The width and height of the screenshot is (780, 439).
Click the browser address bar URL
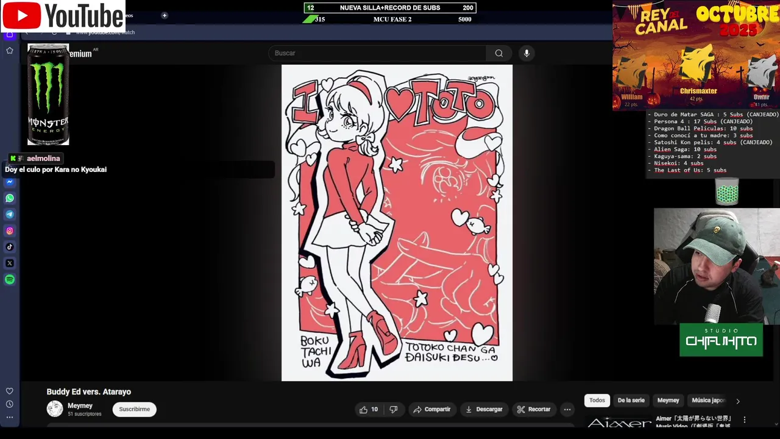click(x=105, y=32)
